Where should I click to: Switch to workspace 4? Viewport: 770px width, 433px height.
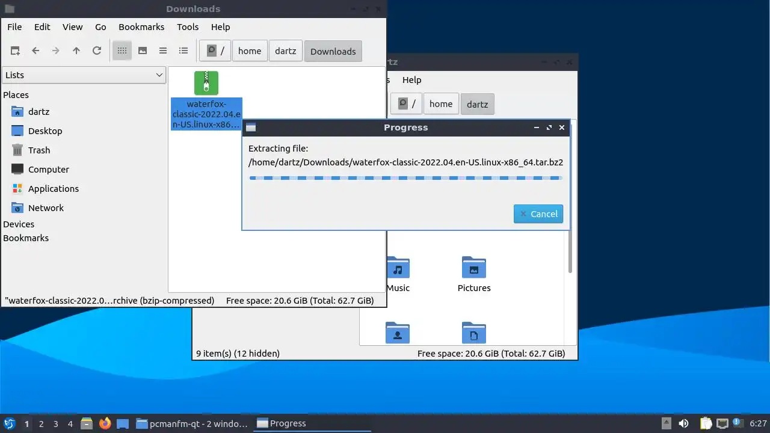coord(70,424)
